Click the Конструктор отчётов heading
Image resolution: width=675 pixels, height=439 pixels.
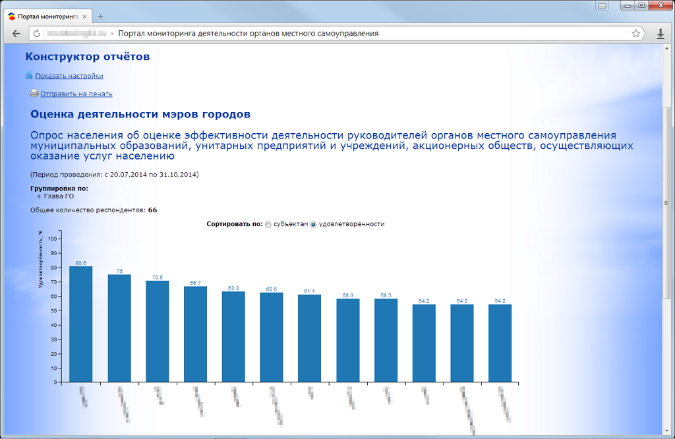pyautogui.click(x=88, y=57)
